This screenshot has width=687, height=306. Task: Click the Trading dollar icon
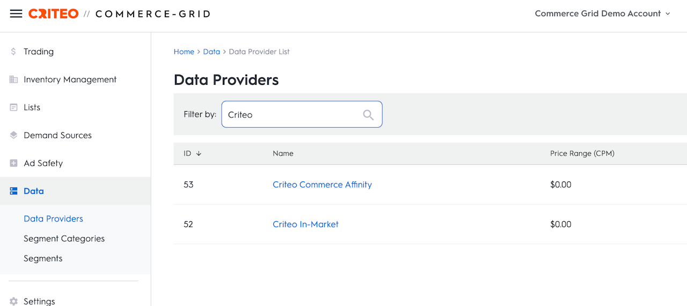[x=13, y=52]
